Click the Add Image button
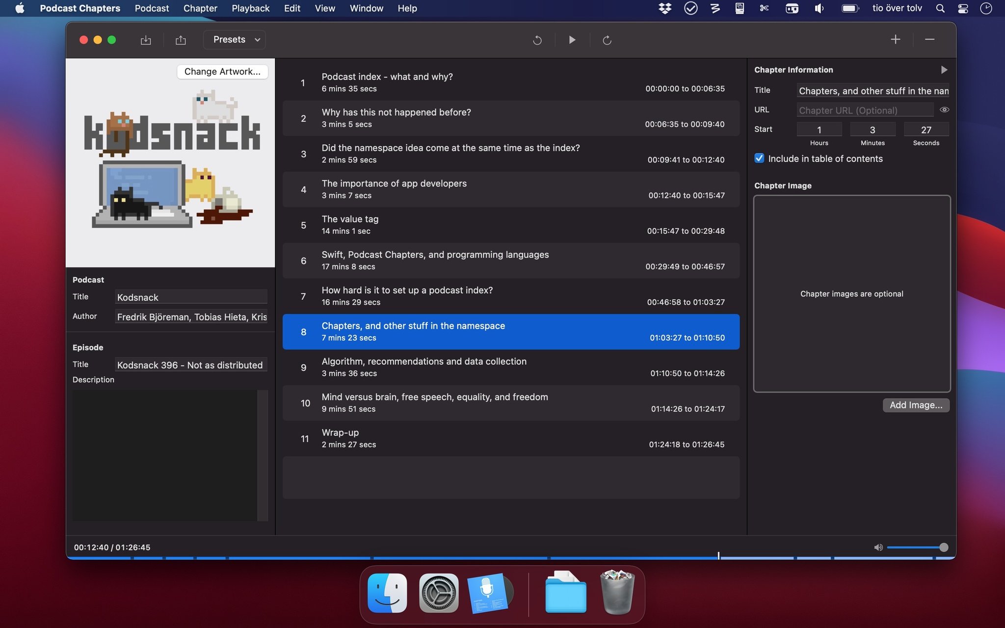1005x628 pixels. 916,405
